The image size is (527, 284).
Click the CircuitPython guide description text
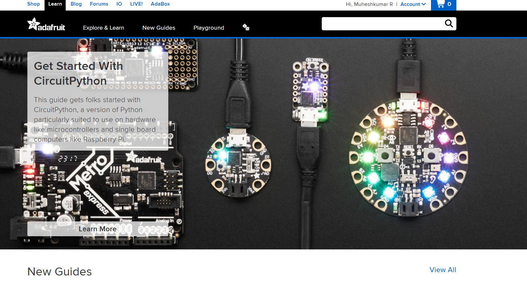pos(95,120)
